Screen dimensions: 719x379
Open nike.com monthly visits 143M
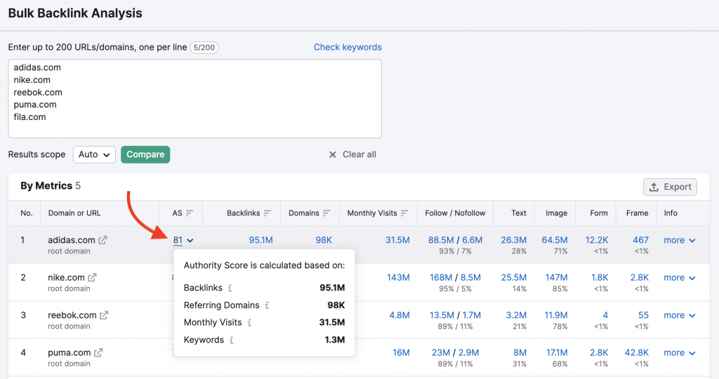tap(398, 278)
